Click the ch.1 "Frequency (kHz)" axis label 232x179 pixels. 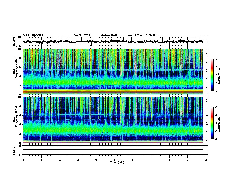[x=16, y=68]
